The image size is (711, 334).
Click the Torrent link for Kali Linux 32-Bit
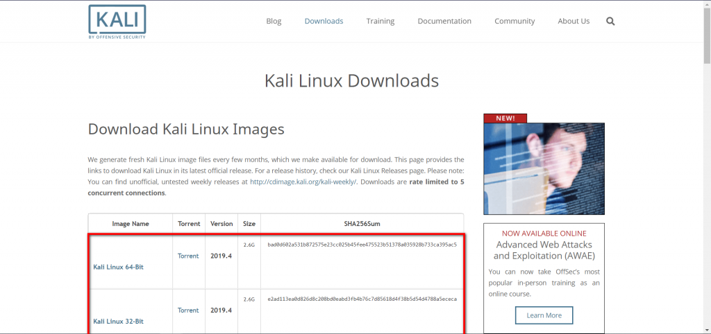[x=188, y=310]
